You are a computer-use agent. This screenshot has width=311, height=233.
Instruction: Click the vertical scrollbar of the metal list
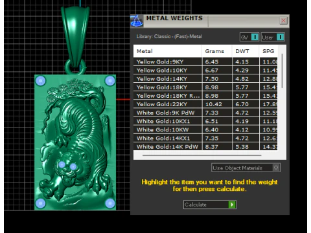tap(282, 71)
